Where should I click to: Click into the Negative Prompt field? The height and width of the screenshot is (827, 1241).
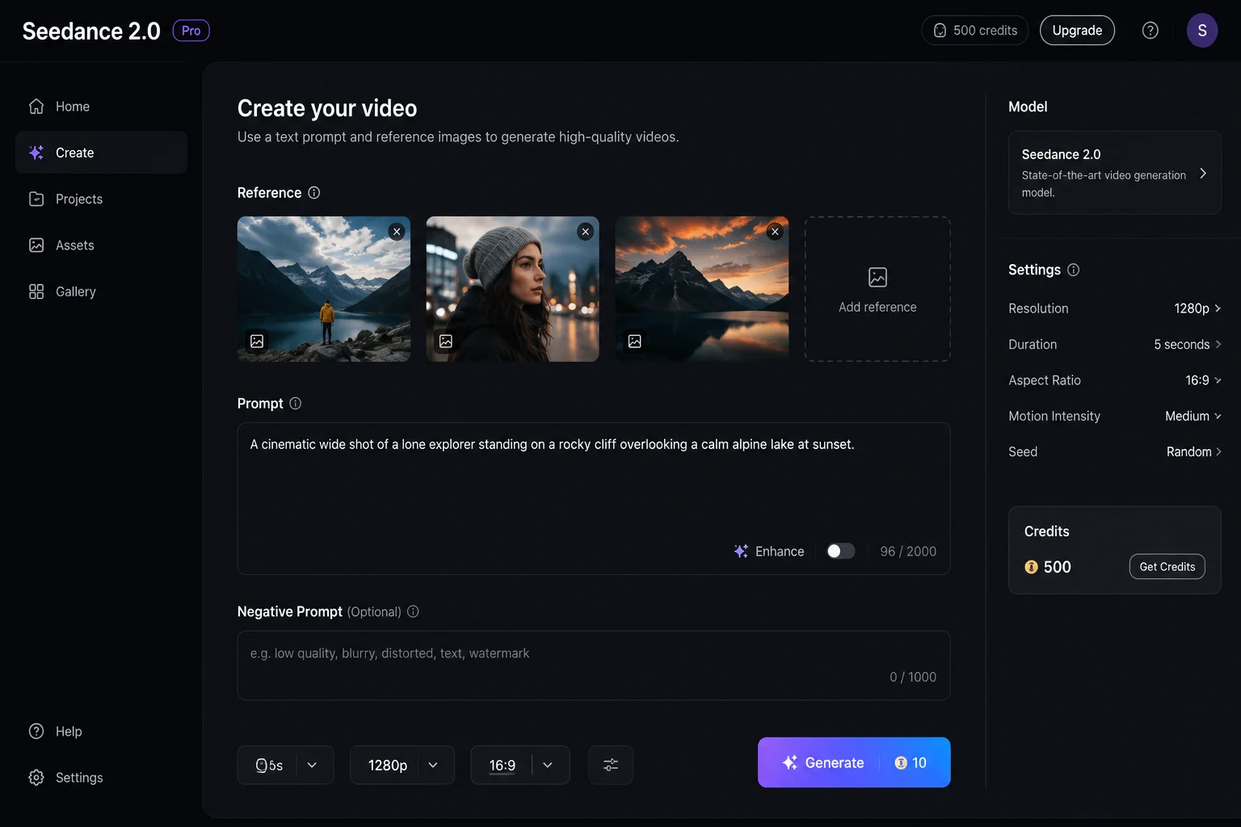tap(594, 665)
